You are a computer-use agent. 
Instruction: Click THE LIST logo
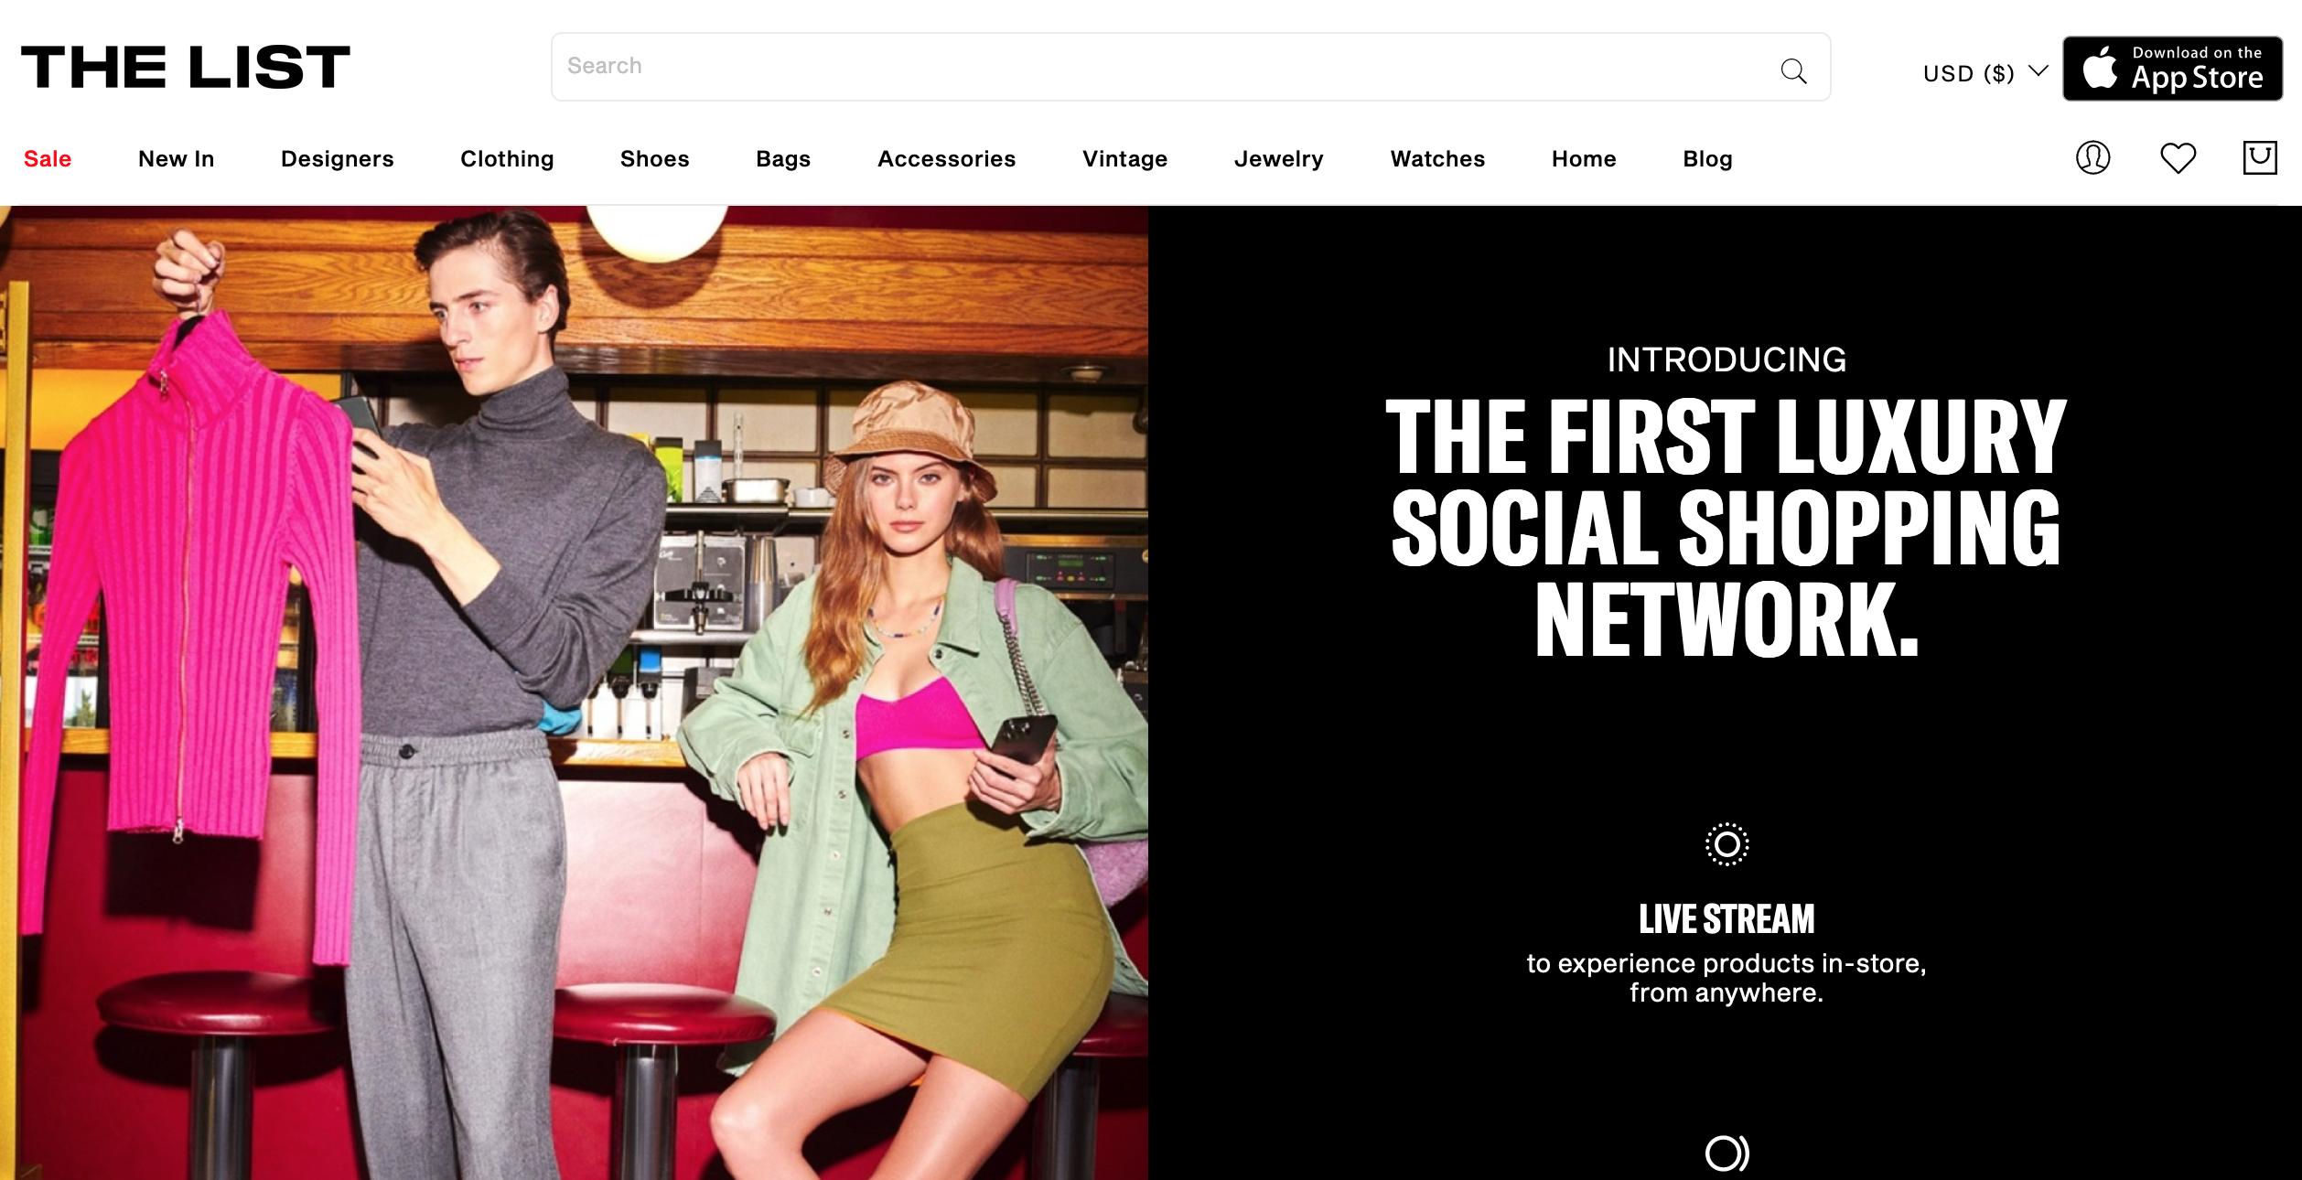pos(186,67)
